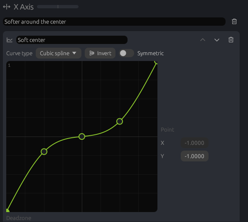Screen dimensions: 248x222
Task: Click the Deadzone label
Action: 19,218
